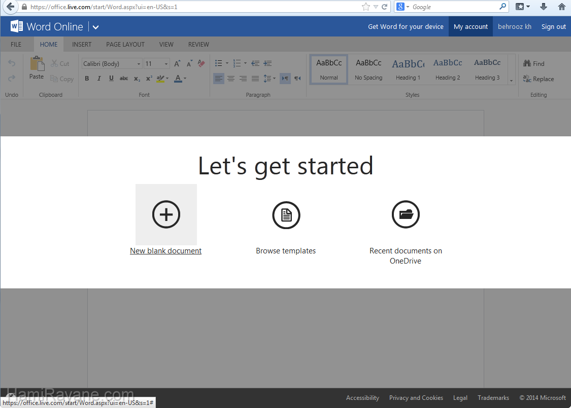Click Justify alignment icon
This screenshot has width=571, height=408.
255,78
